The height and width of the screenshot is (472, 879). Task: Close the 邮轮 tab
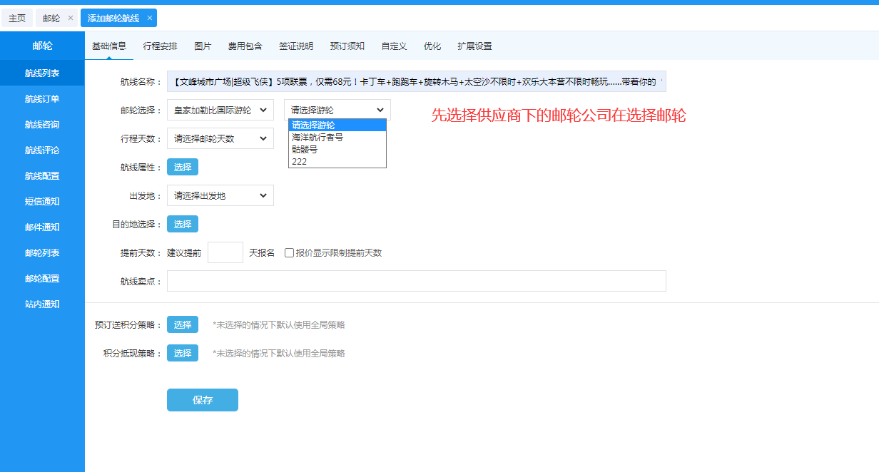(70, 18)
